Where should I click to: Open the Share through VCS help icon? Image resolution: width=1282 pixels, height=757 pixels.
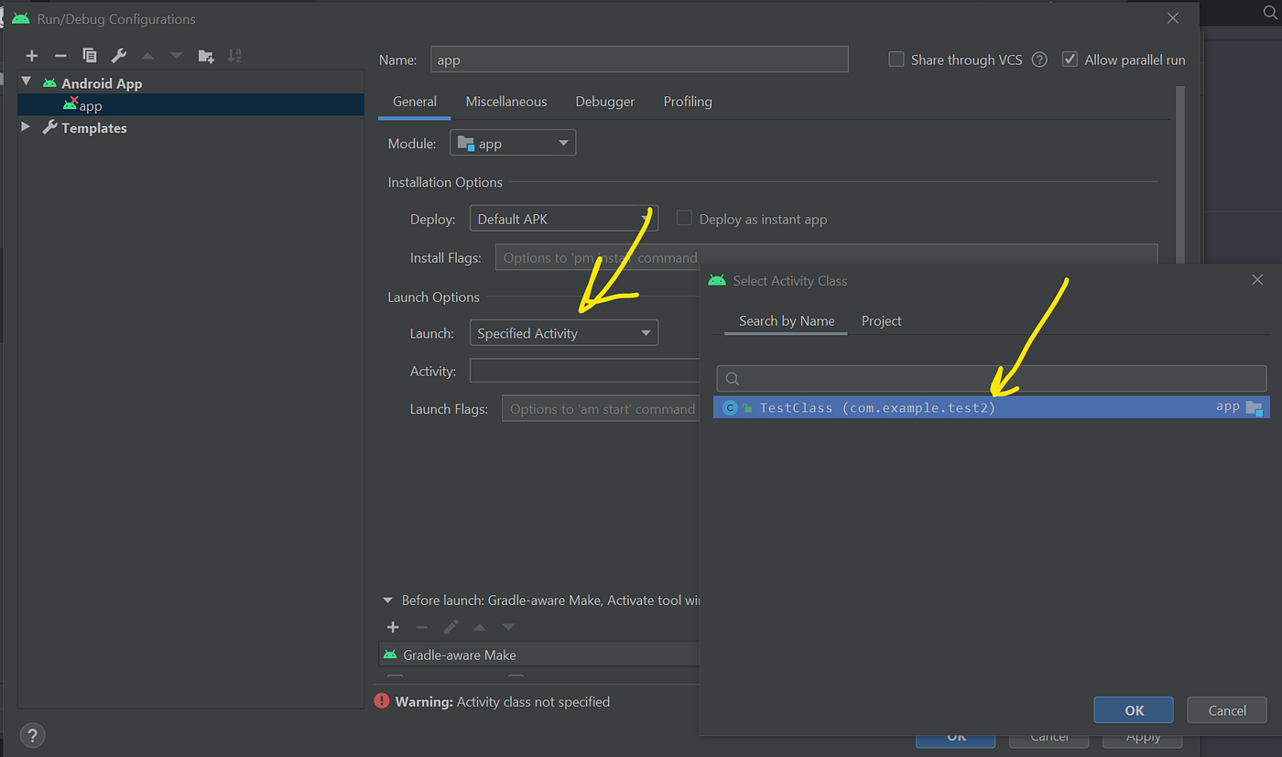pyautogui.click(x=1039, y=59)
